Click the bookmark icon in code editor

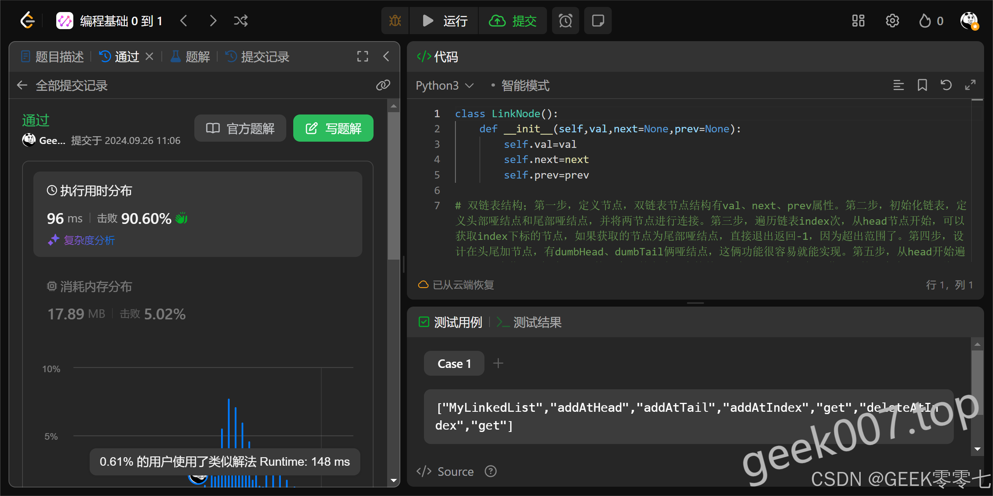click(x=922, y=85)
